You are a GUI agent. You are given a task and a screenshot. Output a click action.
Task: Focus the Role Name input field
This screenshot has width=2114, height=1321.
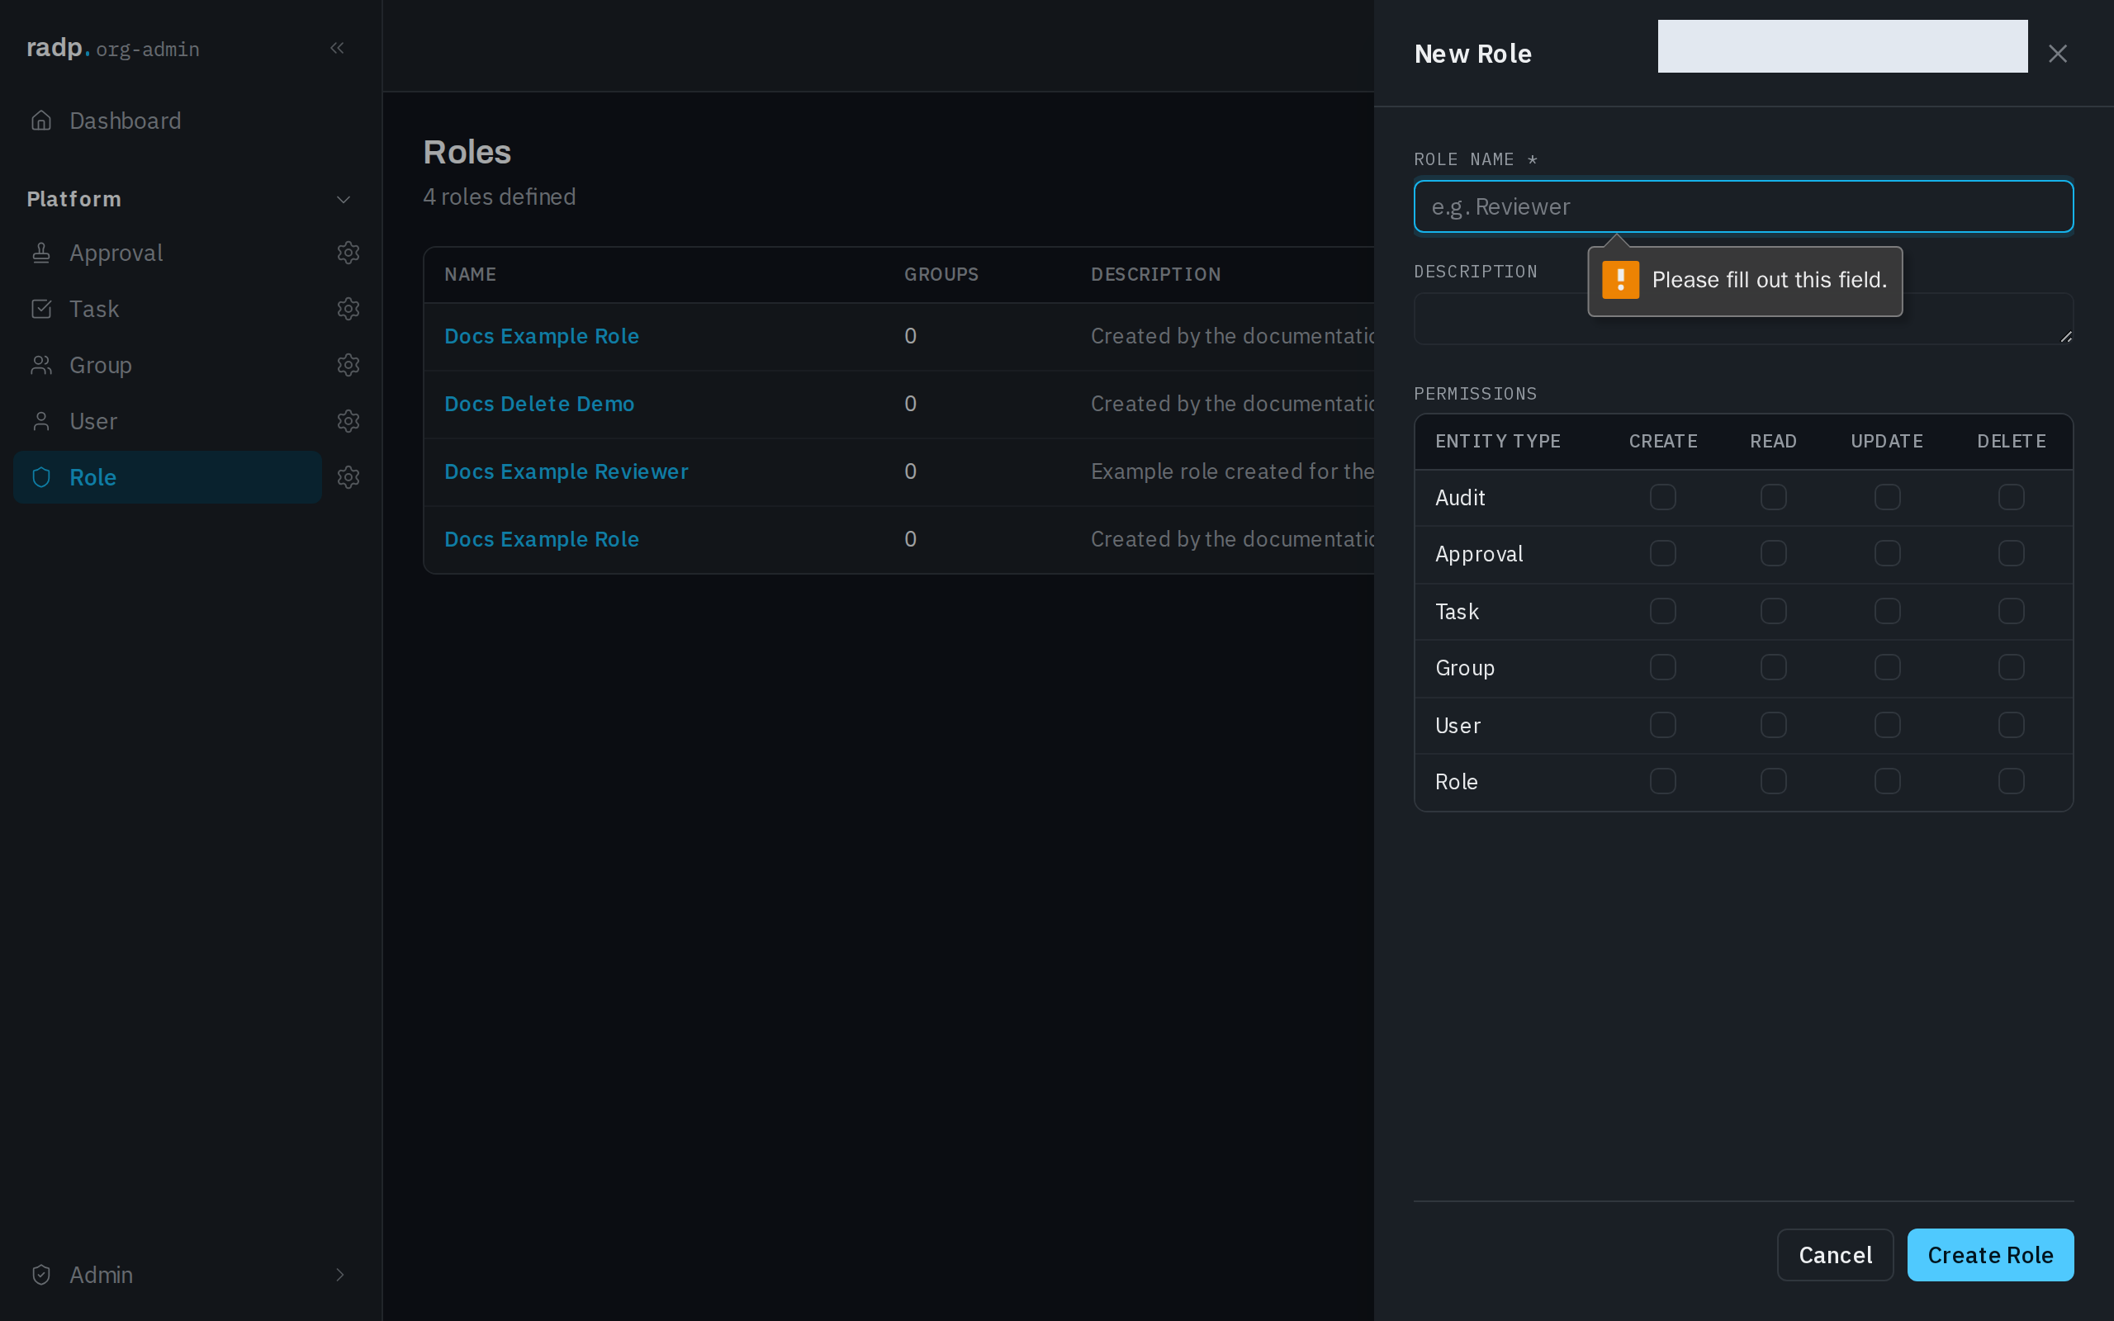(1743, 206)
